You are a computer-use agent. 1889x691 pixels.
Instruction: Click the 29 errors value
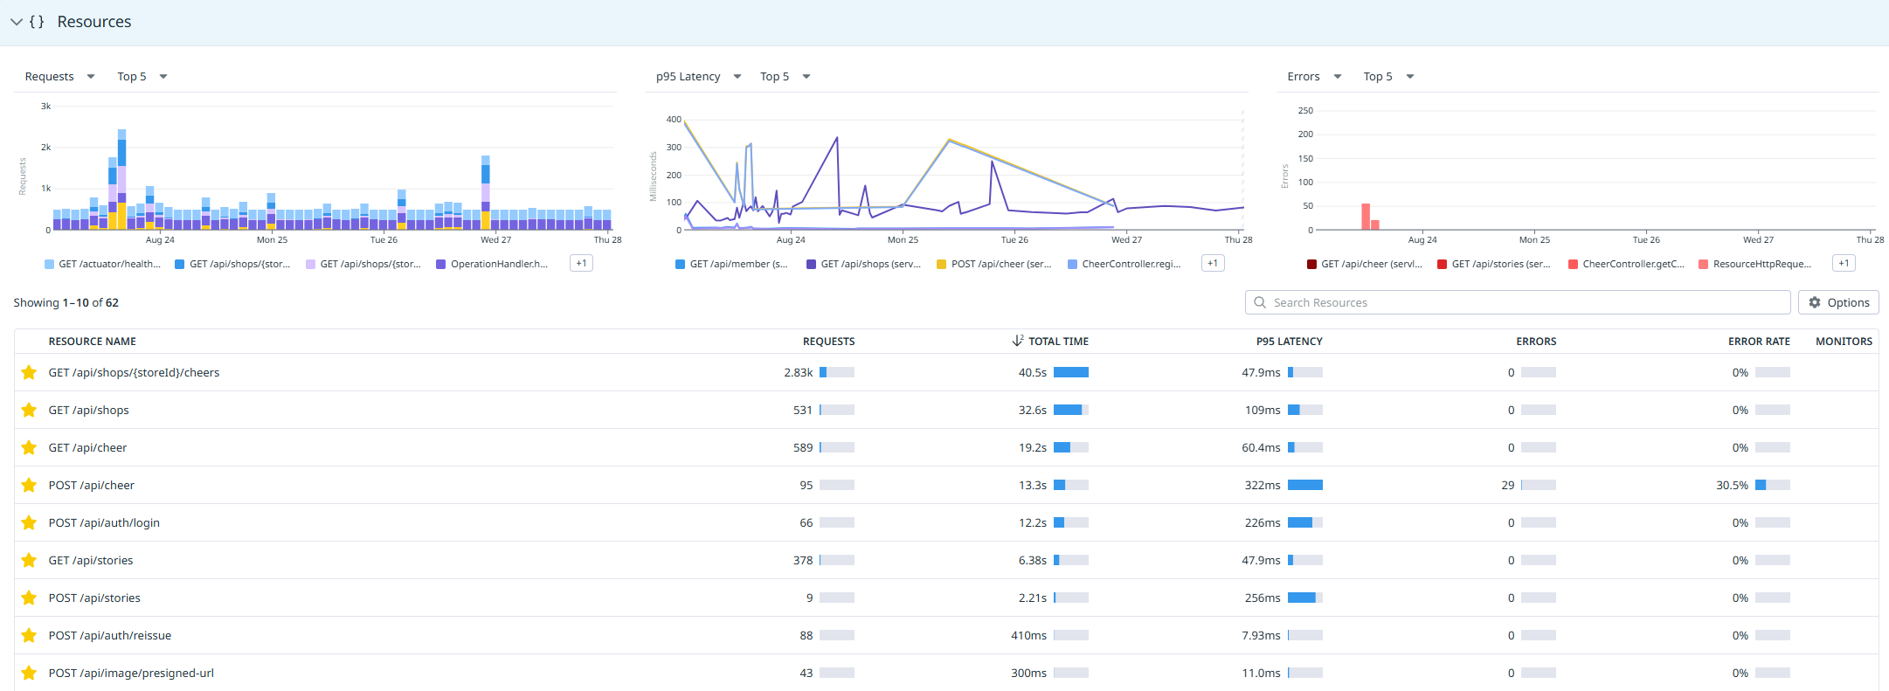coord(1508,486)
